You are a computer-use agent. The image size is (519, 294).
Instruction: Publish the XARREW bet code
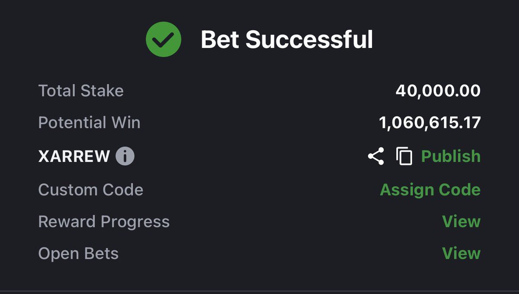click(451, 156)
